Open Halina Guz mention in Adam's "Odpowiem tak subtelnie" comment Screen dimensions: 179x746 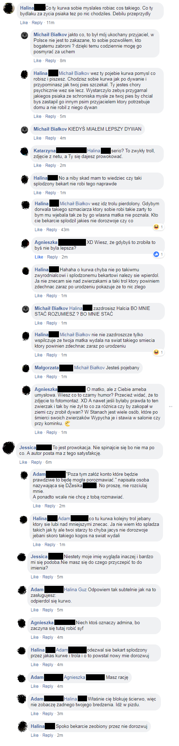(x=75, y=589)
